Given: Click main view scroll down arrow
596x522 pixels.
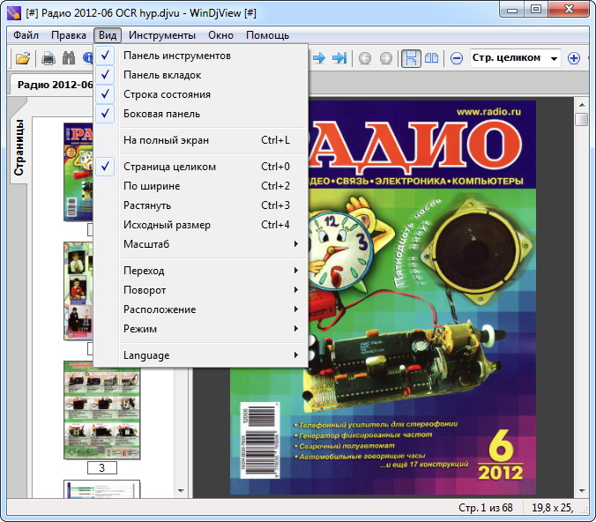Looking at the screenshot, I should (582, 491).
